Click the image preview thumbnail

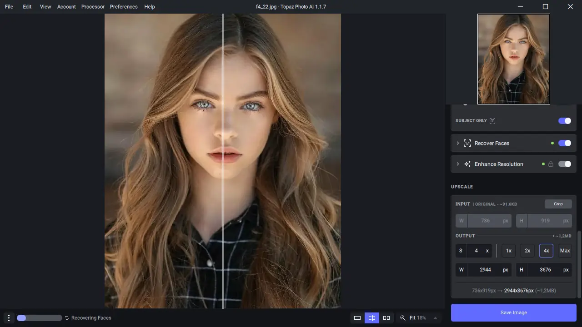click(x=514, y=59)
